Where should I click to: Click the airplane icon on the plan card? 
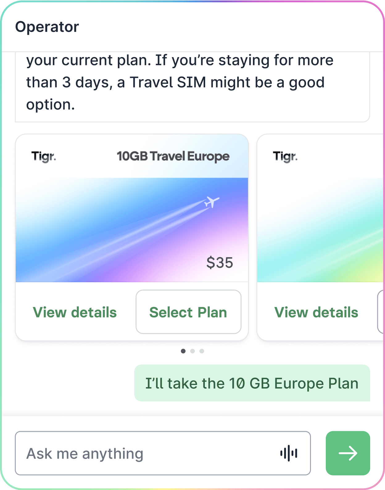pyautogui.click(x=212, y=202)
